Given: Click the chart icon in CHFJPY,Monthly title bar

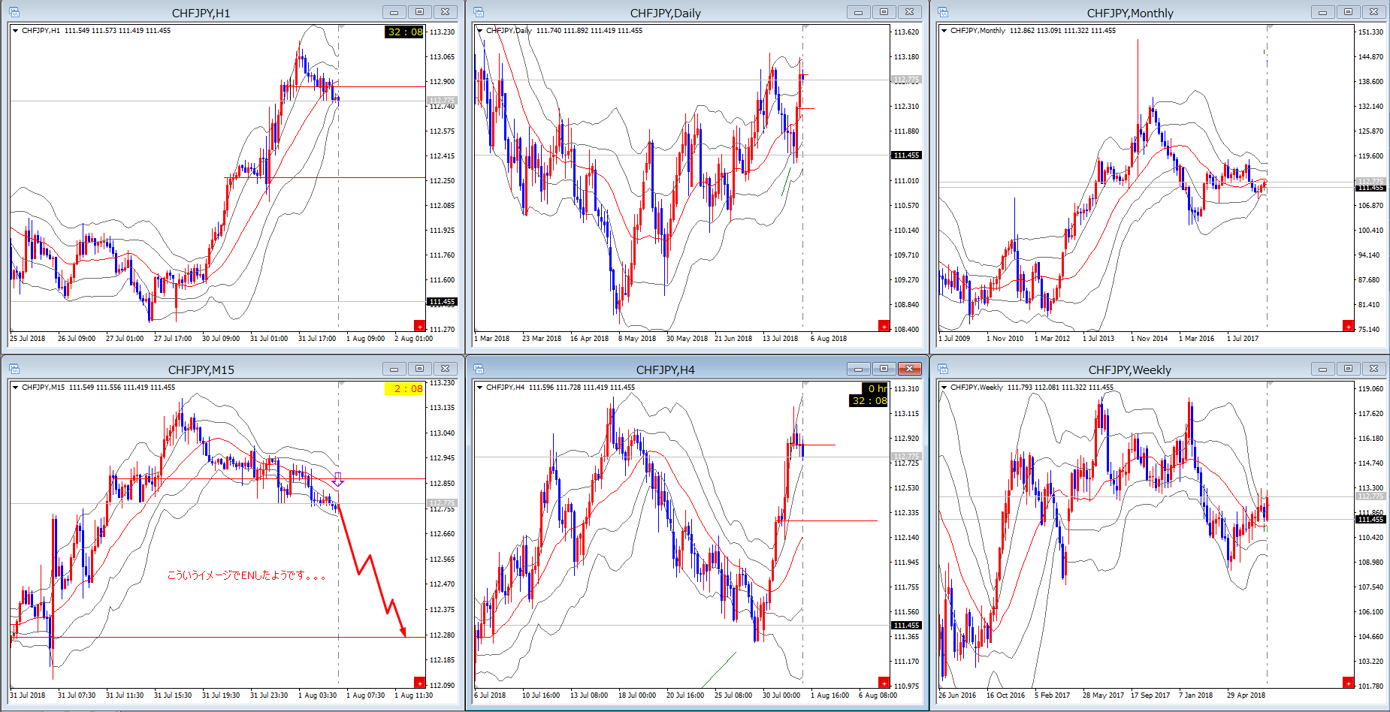Looking at the screenshot, I should pos(943,12).
